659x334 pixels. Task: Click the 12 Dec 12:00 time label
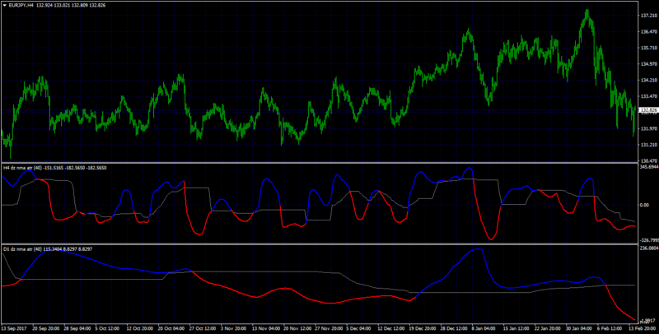point(390,328)
